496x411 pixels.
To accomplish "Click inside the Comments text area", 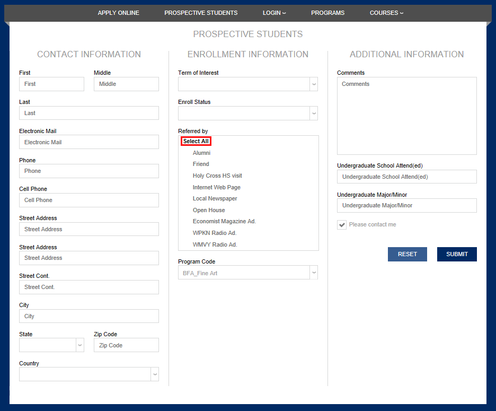I will click(x=406, y=116).
